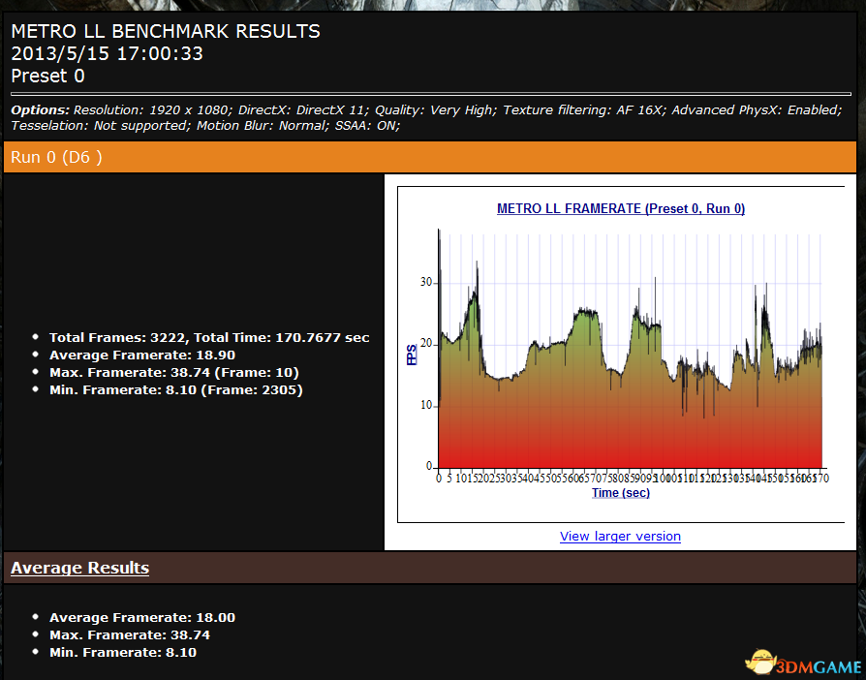Viewport: 866px width, 680px height.
Task: Click 'Max. Framerate: 38.74' under Average Results
Action: (130, 634)
